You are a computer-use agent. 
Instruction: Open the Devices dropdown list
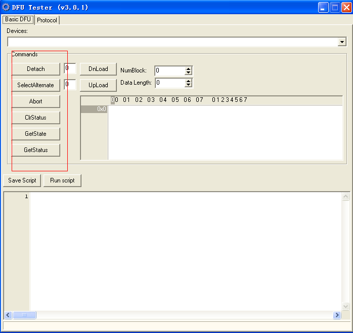tap(342, 42)
